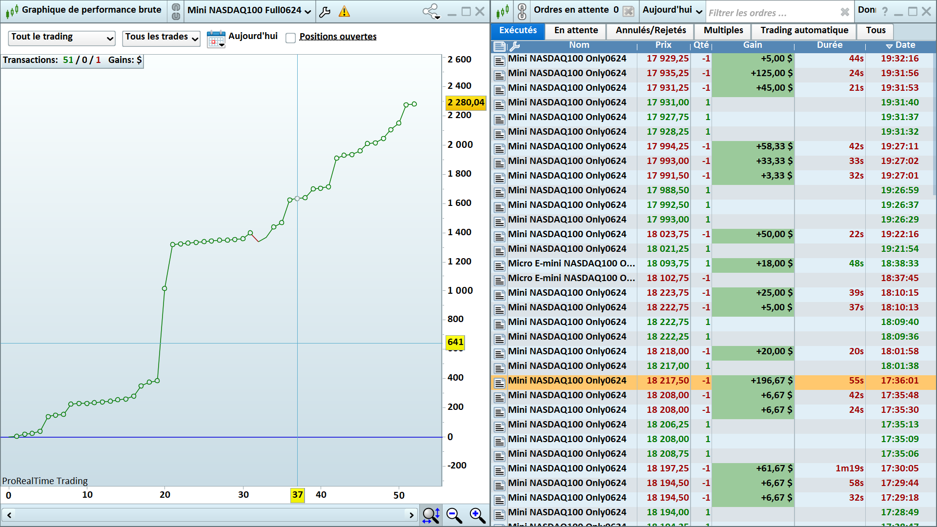
Task: Open the Annulés/Rejetés tab
Action: 651,31
